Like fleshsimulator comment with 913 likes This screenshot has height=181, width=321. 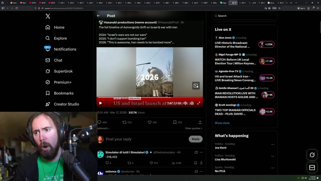153,163
